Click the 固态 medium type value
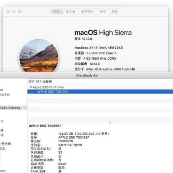173x173 pixels. point(61,168)
